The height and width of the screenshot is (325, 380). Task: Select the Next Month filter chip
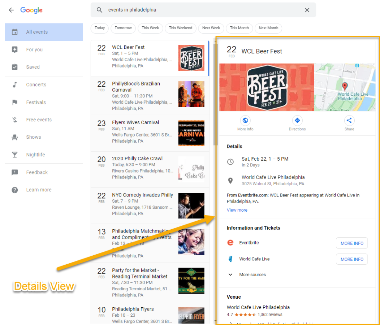[x=268, y=28]
